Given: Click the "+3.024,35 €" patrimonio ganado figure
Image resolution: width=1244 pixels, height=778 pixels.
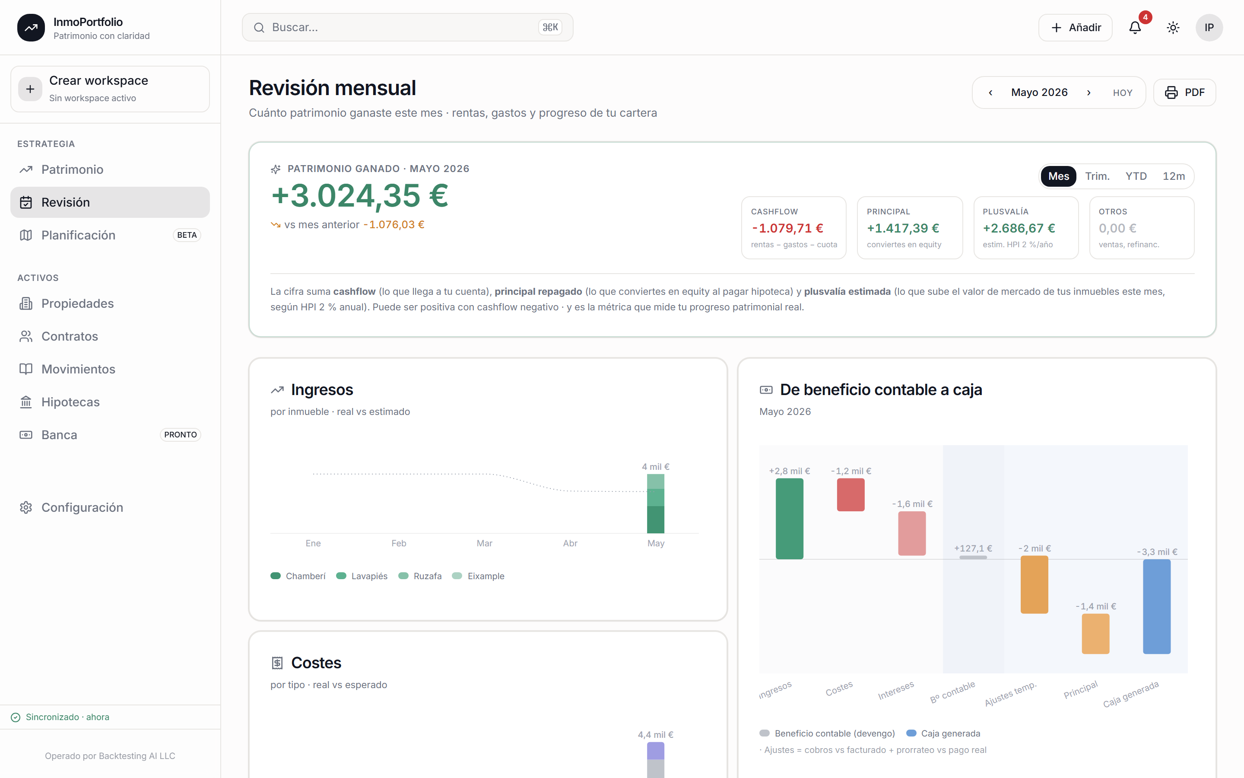Looking at the screenshot, I should (x=360, y=196).
